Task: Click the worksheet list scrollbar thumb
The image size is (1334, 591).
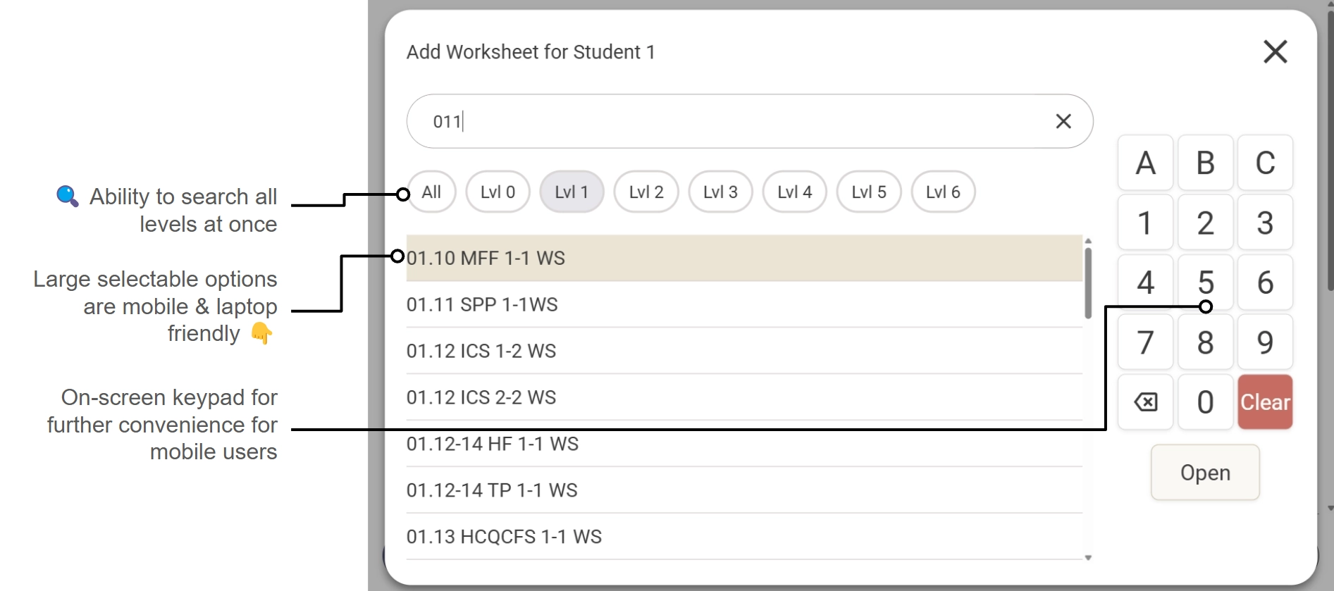Action: point(1088,283)
